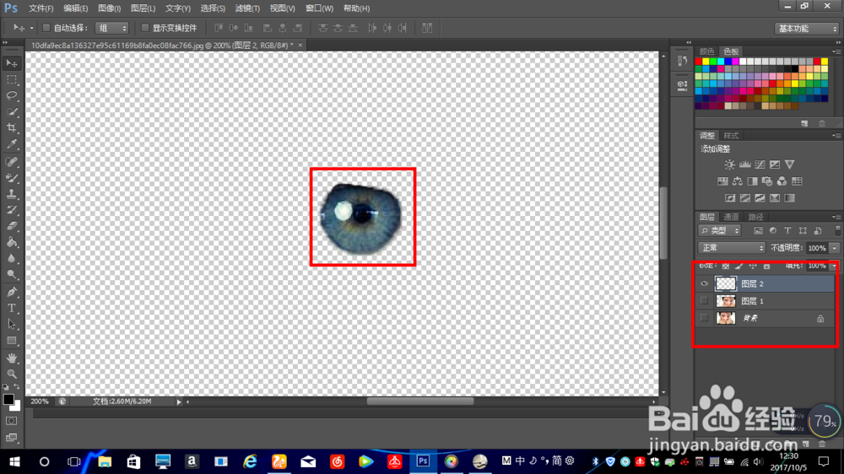Lock transparent pixels of the layer

pos(726,266)
